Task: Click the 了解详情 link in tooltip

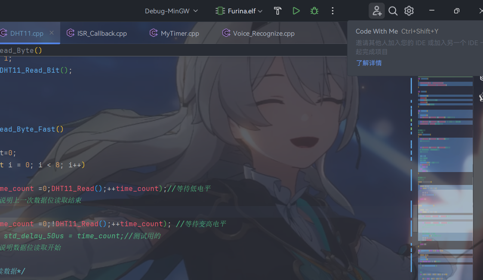Action: 369,63
